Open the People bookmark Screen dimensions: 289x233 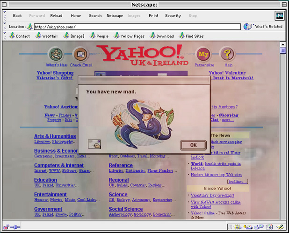click(x=99, y=35)
